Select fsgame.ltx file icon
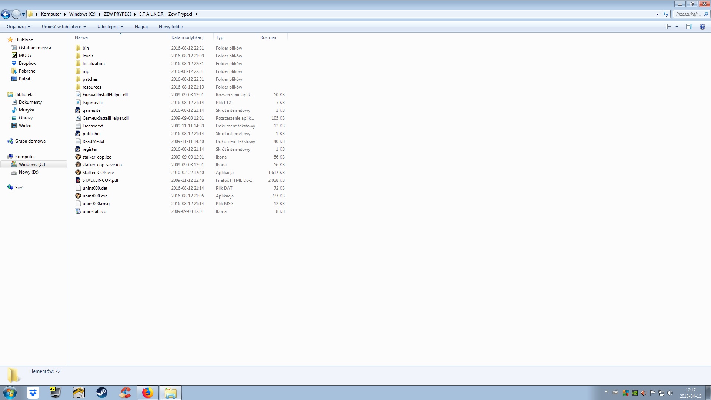 tap(78, 103)
